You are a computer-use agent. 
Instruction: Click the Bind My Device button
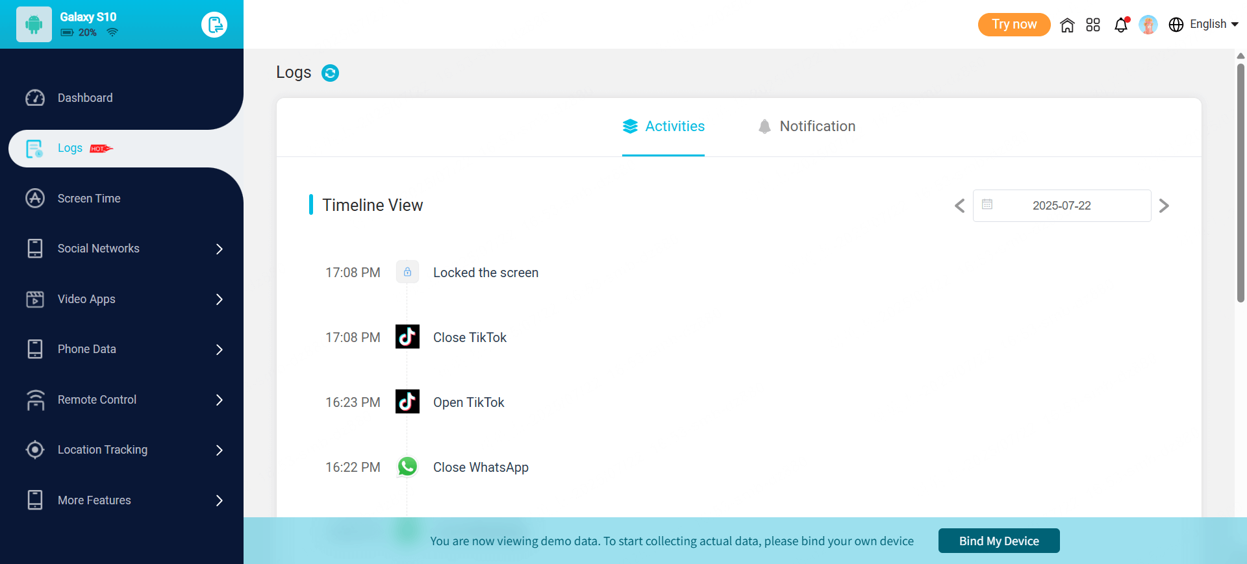pos(999,541)
